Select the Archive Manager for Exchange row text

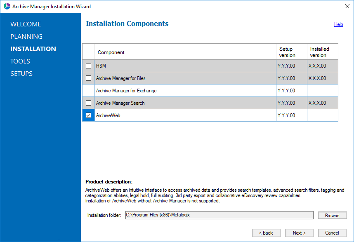coord(126,91)
